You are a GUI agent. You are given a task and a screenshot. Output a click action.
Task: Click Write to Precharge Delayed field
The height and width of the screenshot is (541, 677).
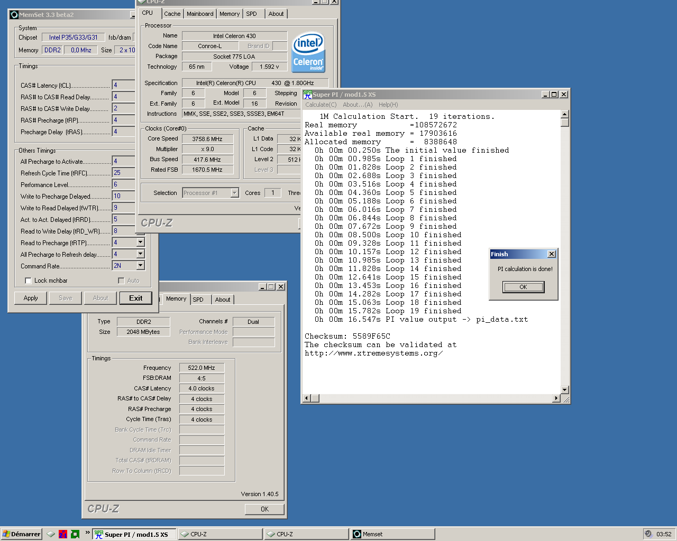(x=124, y=196)
